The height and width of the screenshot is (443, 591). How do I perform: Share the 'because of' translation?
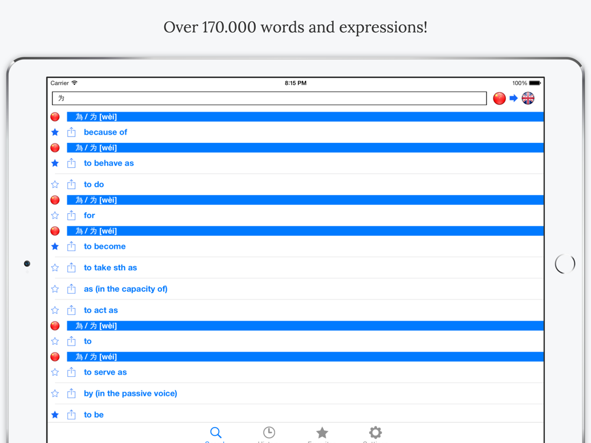pyautogui.click(x=72, y=132)
